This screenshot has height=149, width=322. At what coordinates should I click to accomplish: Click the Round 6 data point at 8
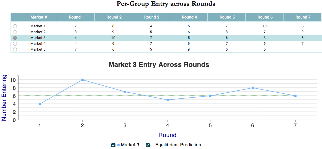(253, 88)
